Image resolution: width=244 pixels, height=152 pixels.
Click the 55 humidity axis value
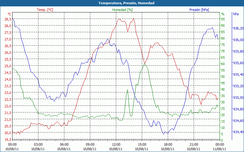click(x=223, y=70)
